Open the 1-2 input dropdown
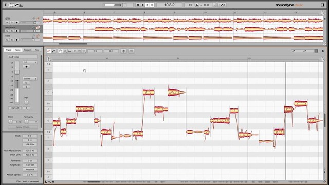Image resolution: width=329 pixels, height=185 pixels. pyautogui.click(x=30, y=62)
